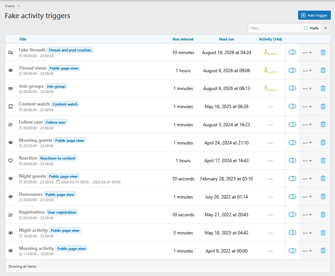Click the Add trigger button

click(x=314, y=15)
